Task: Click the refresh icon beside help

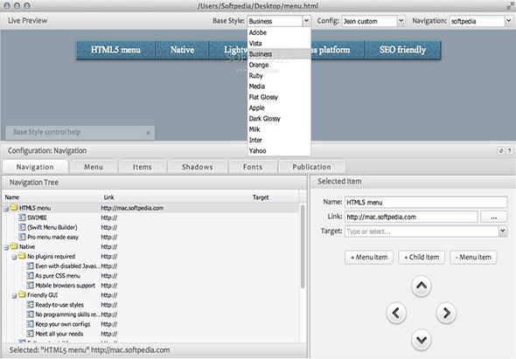Action: pos(501,150)
